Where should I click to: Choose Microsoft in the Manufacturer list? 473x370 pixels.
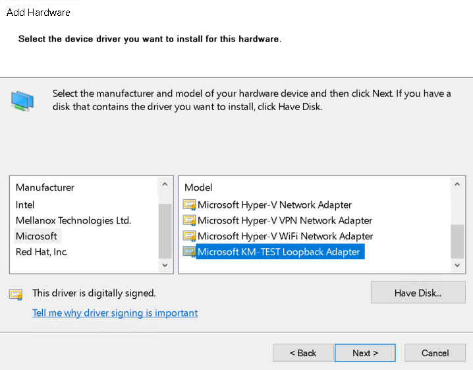(36, 236)
